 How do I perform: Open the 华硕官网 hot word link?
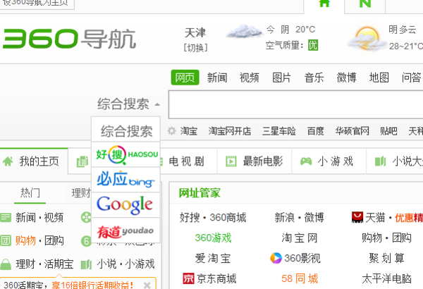coord(352,131)
